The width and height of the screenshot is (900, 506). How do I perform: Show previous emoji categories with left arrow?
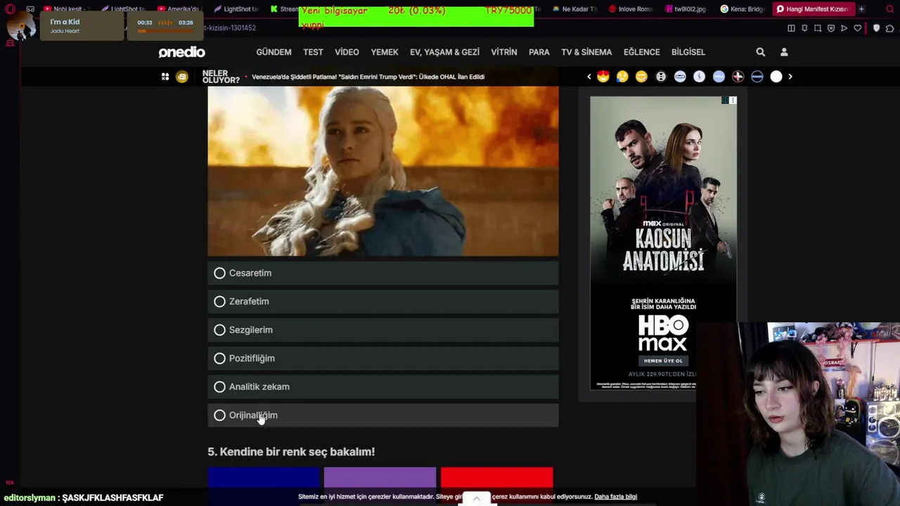[x=589, y=77]
